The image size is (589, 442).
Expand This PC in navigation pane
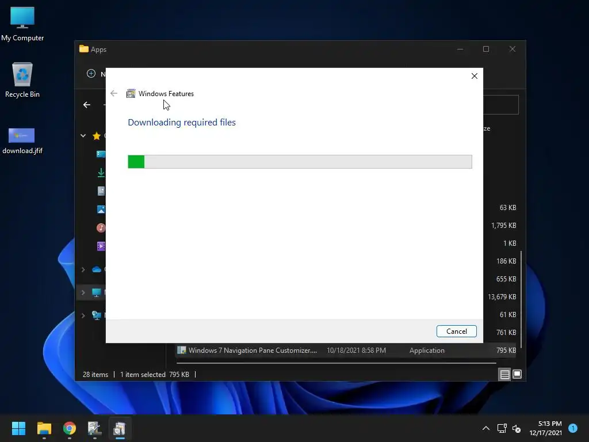point(83,292)
